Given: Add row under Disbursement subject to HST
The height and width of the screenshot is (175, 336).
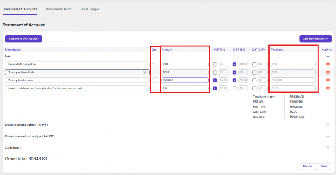Looking at the screenshot, I should [328, 125].
